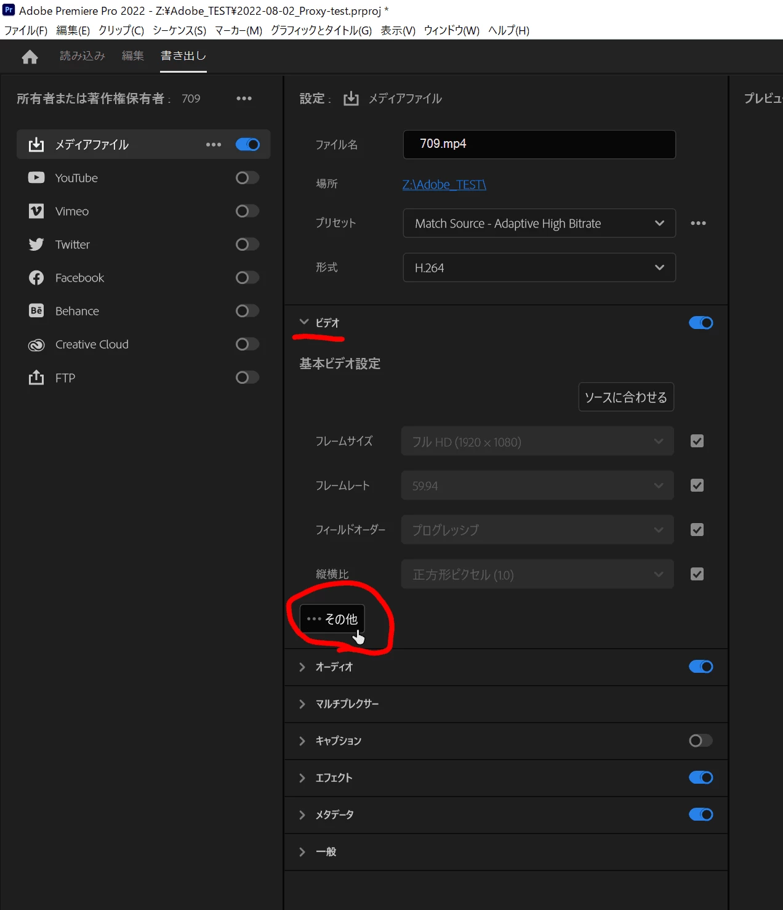Open the ヘルプ(H) menu
Screen dimensions: 783x910
point(508,30)
